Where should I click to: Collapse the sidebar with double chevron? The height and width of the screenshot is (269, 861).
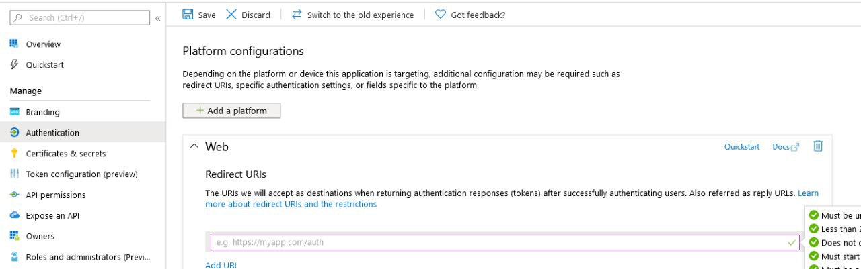click(157, 18)
